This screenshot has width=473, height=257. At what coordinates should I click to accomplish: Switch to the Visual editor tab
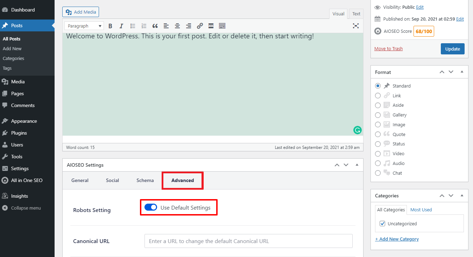338,14
